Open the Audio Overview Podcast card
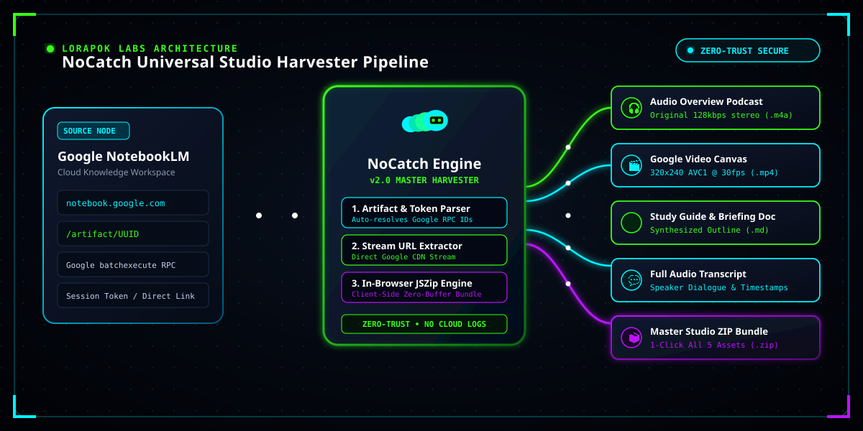 716,108
